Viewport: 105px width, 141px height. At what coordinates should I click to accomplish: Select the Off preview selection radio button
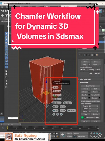click(x=81, y=69)
